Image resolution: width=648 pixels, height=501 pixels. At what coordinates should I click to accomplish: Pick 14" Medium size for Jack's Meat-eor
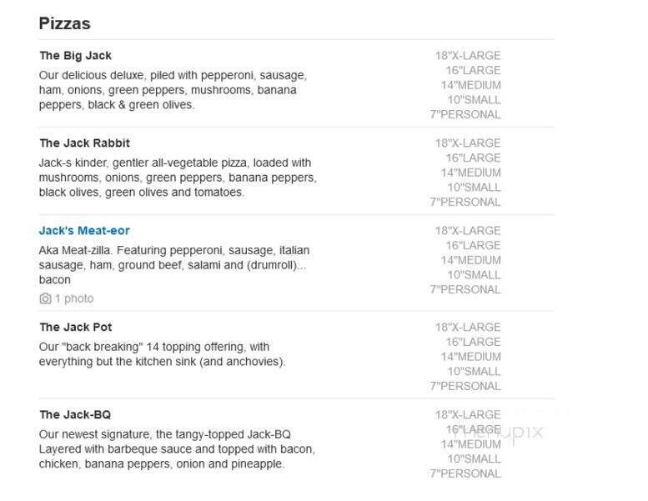(470, 260)
